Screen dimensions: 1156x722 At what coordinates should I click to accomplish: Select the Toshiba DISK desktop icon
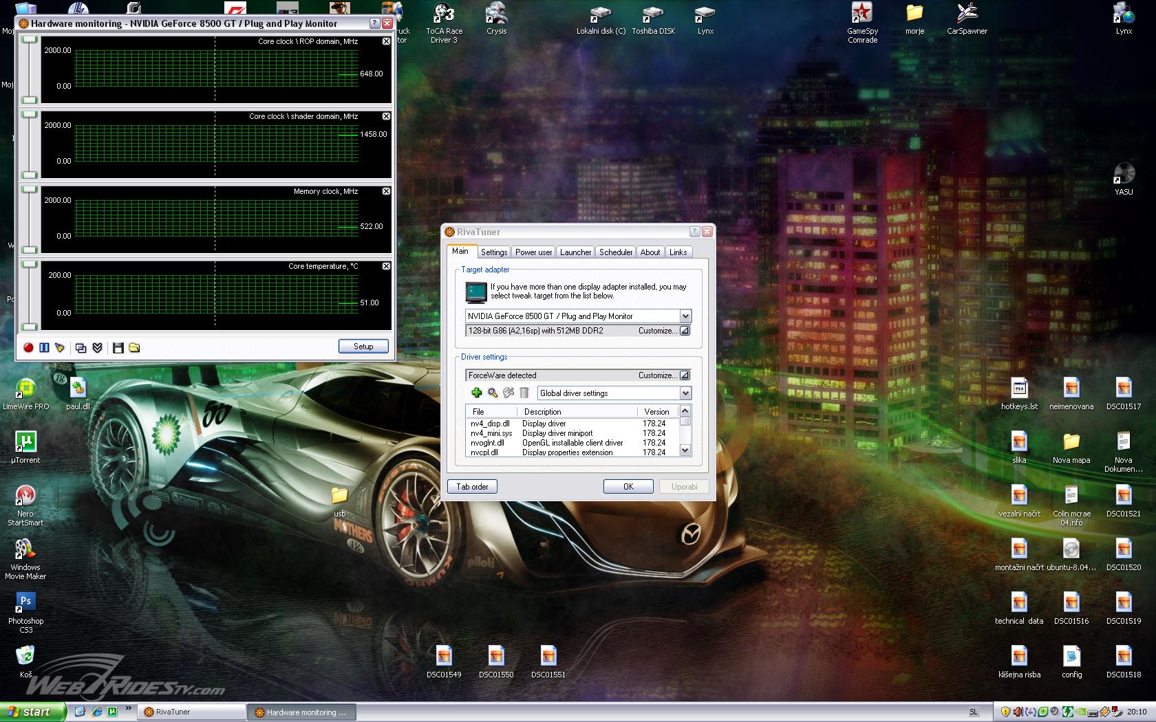(x=653, y=19)
